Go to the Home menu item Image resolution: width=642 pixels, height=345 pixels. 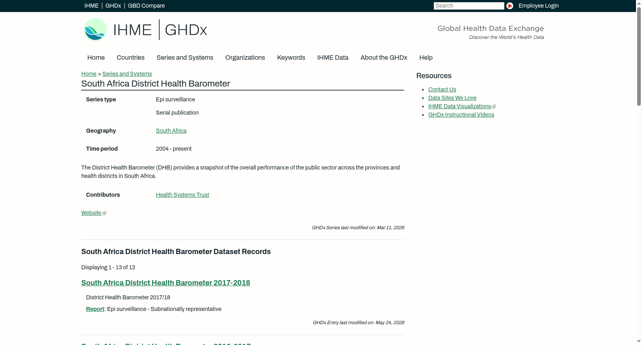click(96, 58)
